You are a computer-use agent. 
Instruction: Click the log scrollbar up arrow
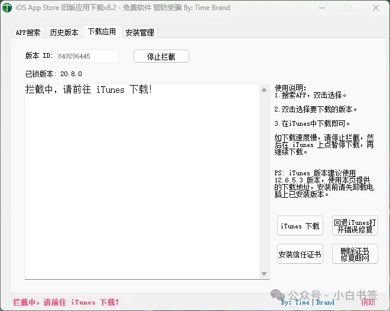click(x=264, y=90)
